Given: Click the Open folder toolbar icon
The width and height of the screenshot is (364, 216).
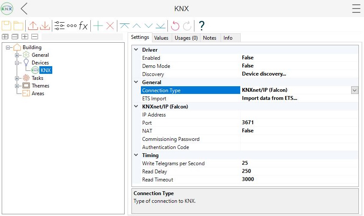Looking at the screenshot, I should (x=18, y=26).
